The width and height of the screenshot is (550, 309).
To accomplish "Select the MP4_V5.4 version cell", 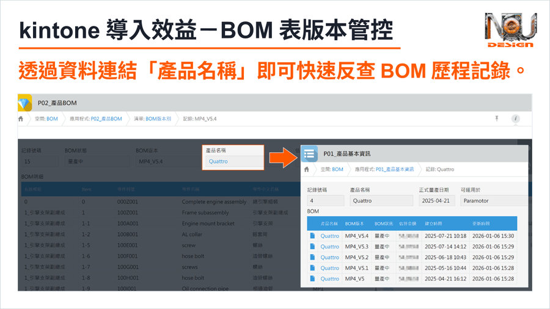I will coord(357,236).
